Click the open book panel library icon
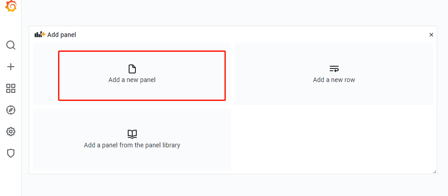Image resolution: width=448 pixels, height=196 pixels. coord(132,134)
